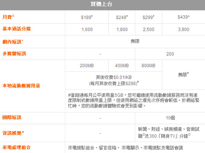Screen dimensions: 205x153
Task: Click the 400MB data cell
Action: [122, 66]
